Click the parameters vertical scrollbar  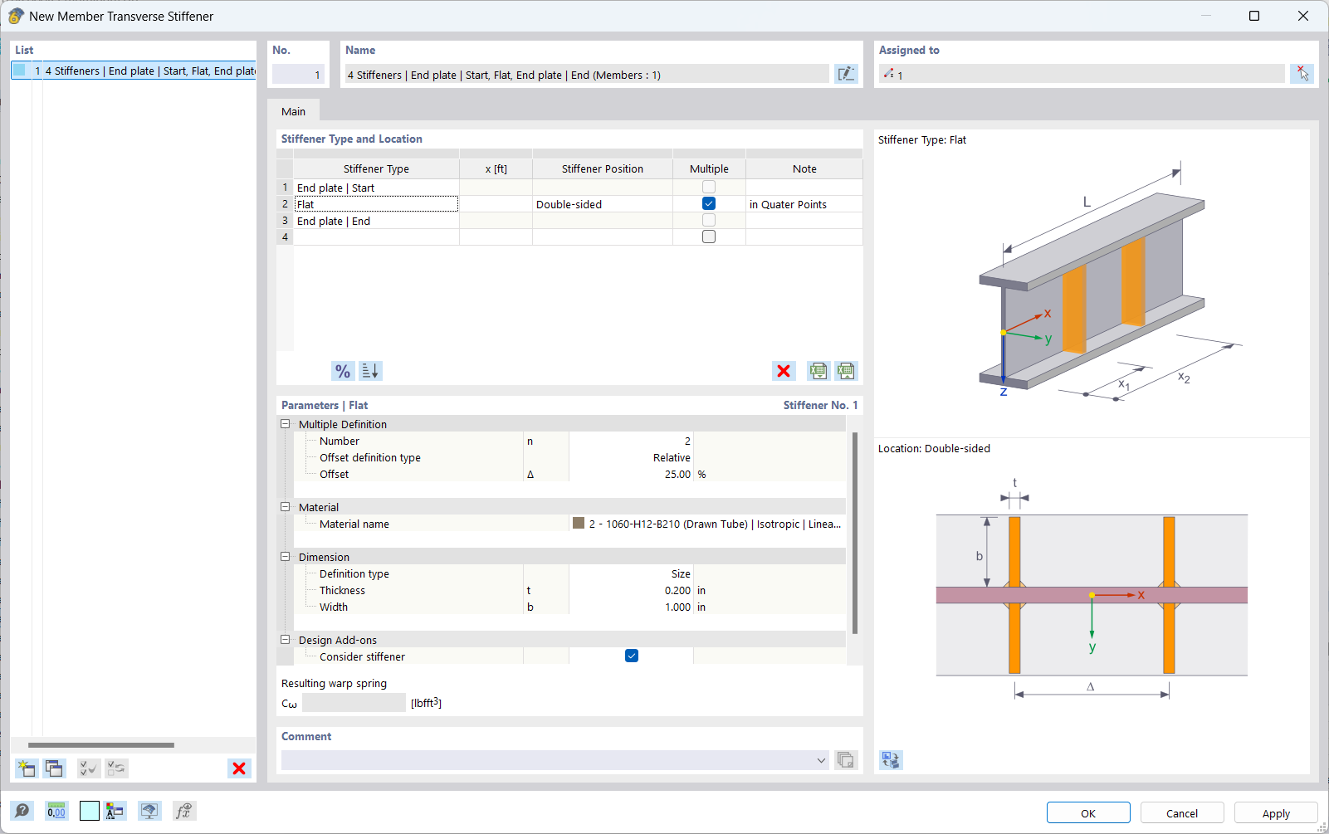click(x=855, y=533)
